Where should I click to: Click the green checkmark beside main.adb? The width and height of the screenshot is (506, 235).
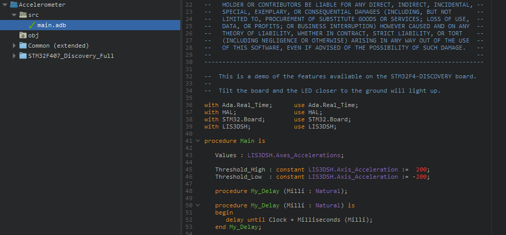(x=32, y=25)
